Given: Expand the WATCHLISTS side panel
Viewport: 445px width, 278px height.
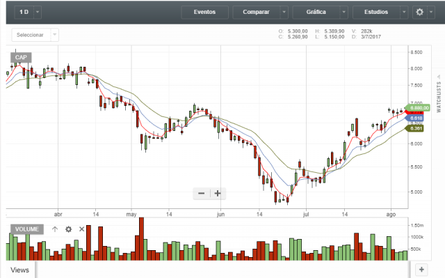Looking at the screenshot, I should click(439, 94).
